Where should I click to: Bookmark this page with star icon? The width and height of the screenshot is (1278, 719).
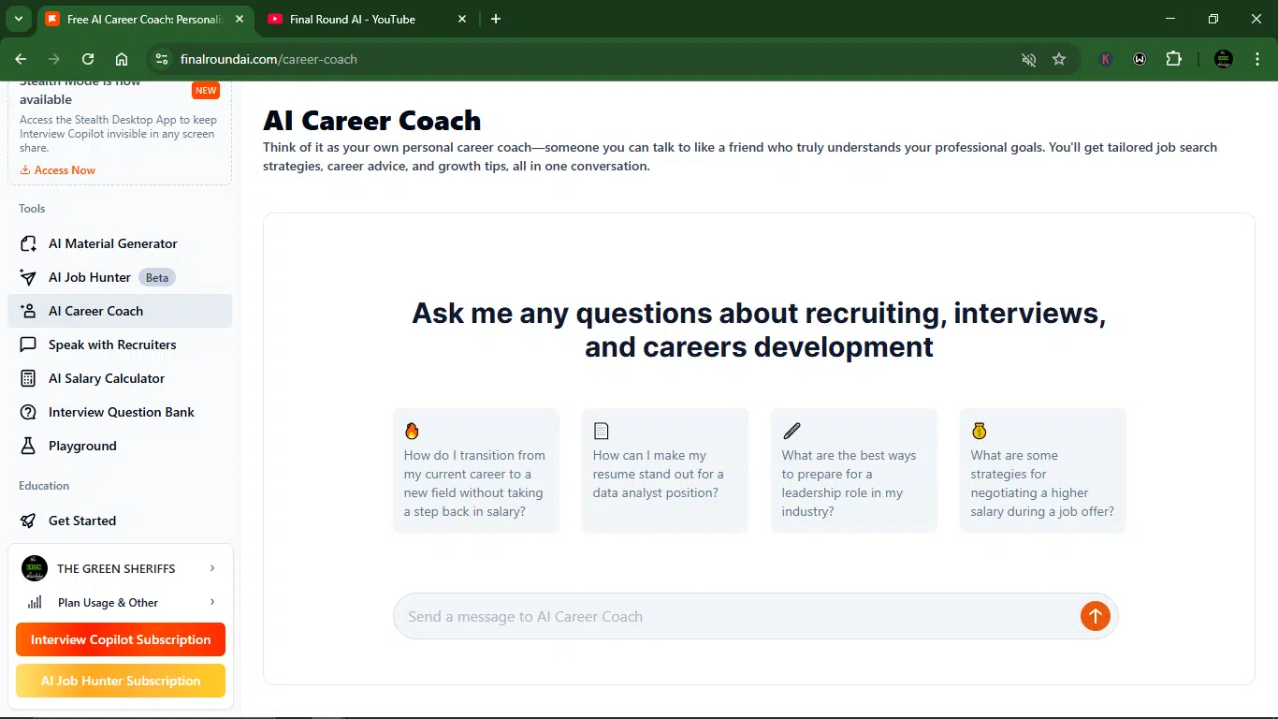click(x=1059, y=59)
